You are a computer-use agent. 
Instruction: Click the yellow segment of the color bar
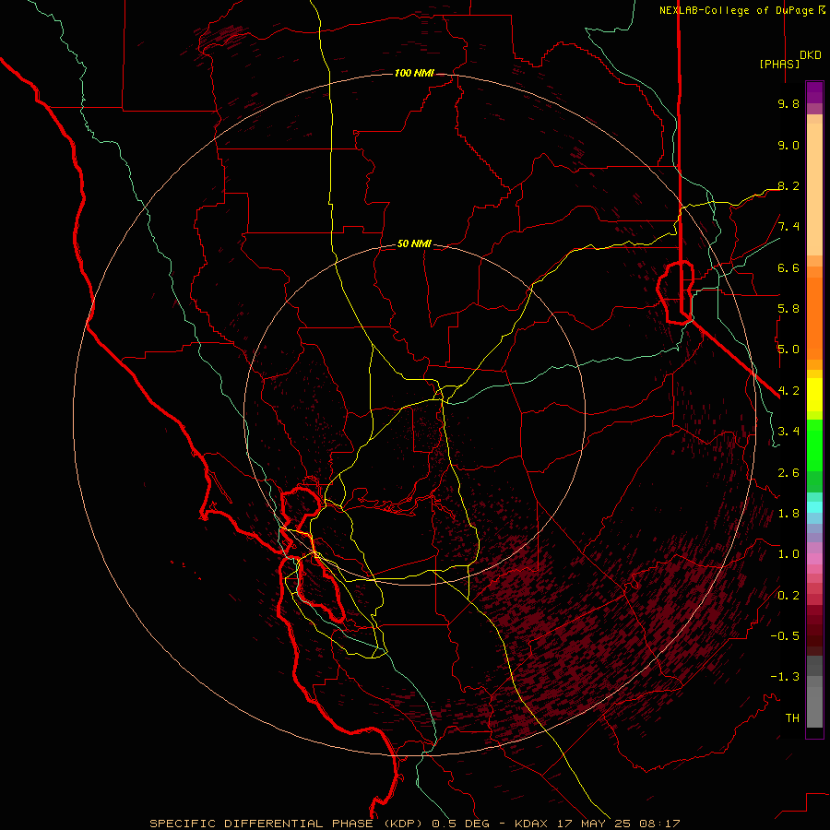tap(814, 395)
